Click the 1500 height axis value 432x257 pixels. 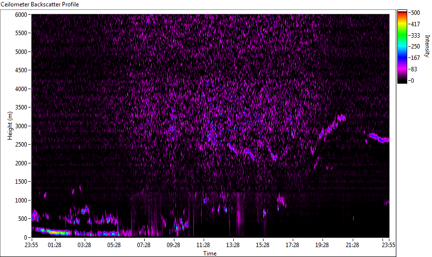(21, 182)
